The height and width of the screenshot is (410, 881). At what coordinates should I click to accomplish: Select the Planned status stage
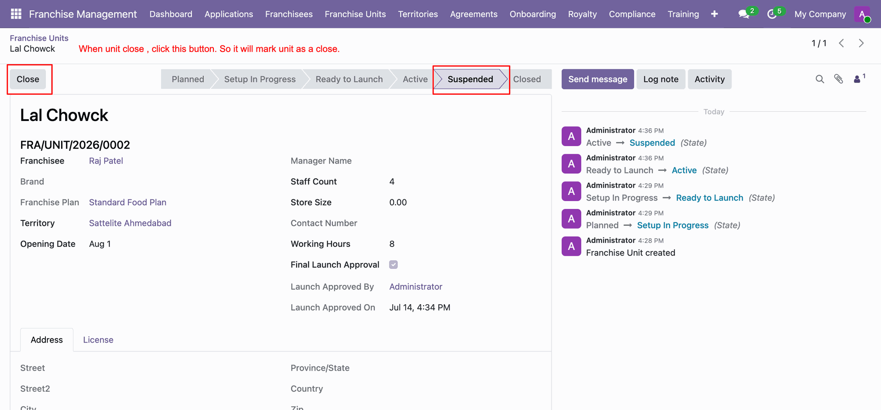(188, 79)
